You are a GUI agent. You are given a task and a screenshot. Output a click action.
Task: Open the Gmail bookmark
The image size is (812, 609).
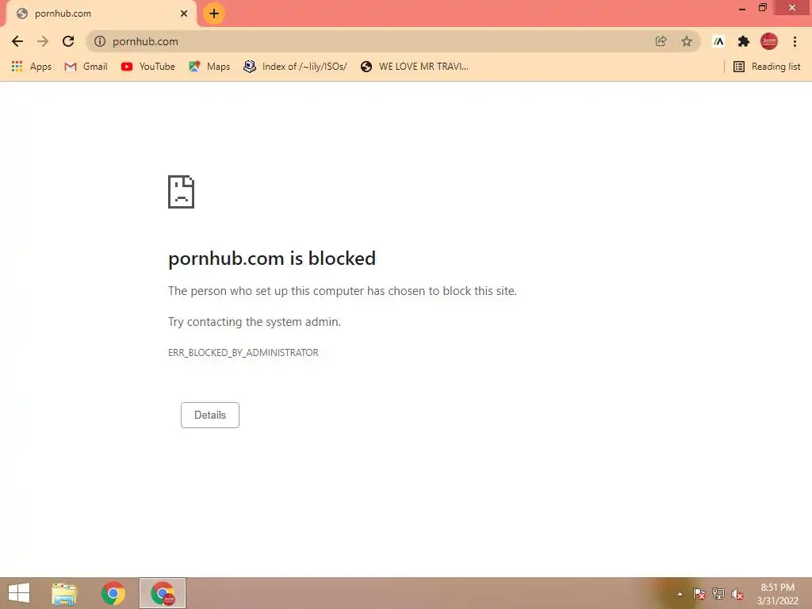(x=86, y=67)
